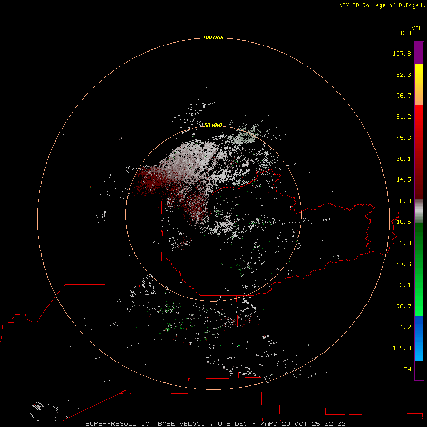Image resolution: width=427 pixels, height=427 pixels.
Task: Click the -0.9 velocity scale value
Action: 404,201
